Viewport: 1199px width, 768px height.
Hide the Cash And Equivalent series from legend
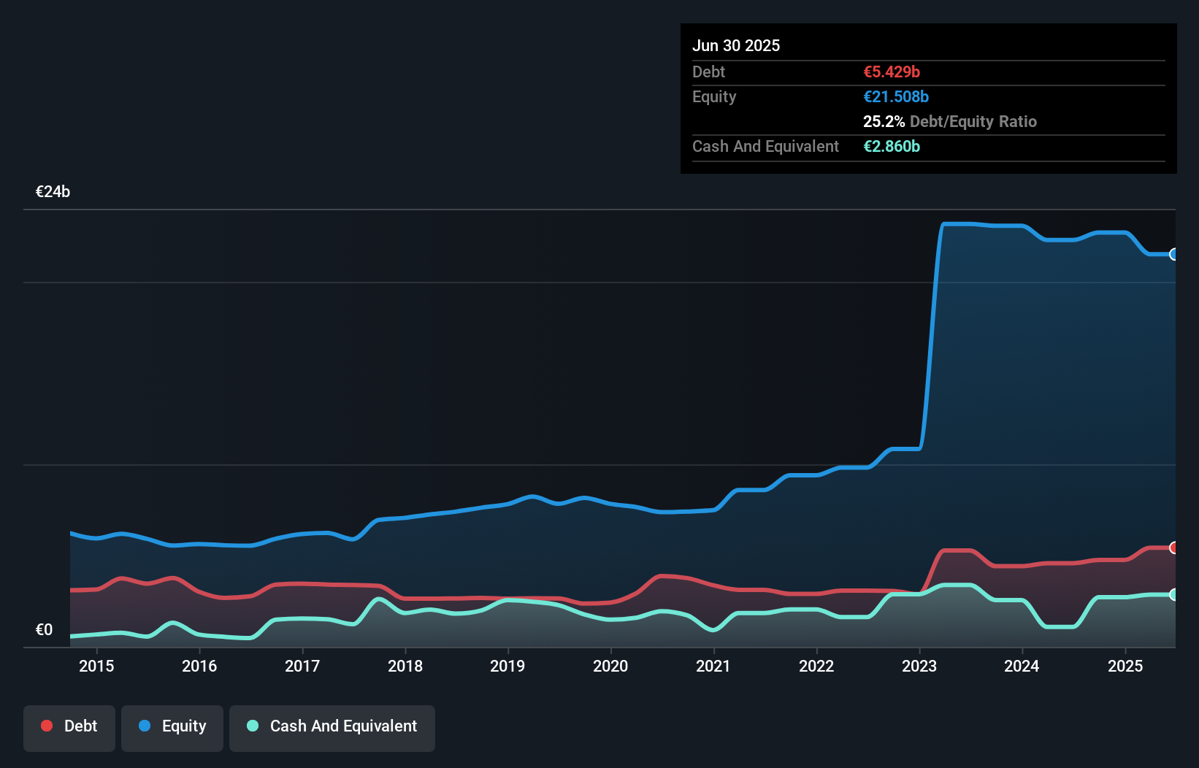[x=332, y=727]
